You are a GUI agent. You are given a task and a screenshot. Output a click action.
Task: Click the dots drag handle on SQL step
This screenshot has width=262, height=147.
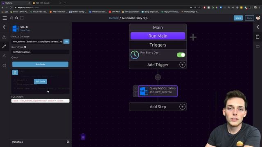pyautogui.click(x=136, y=94)
